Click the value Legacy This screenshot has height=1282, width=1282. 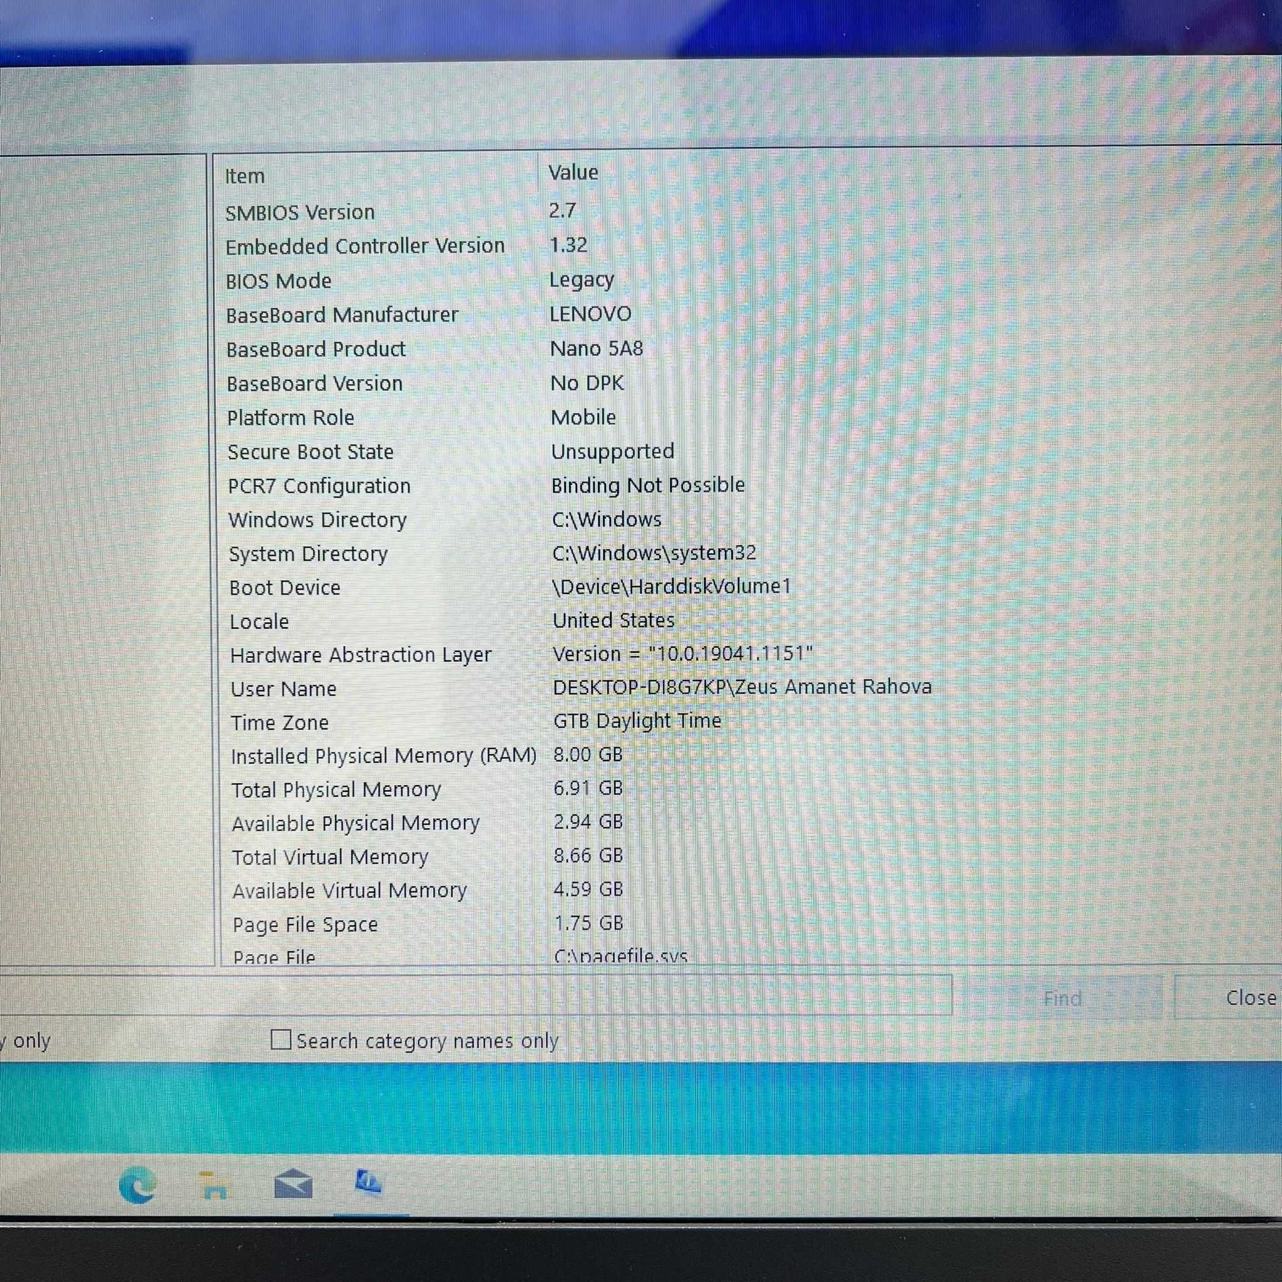pos(582,280)
